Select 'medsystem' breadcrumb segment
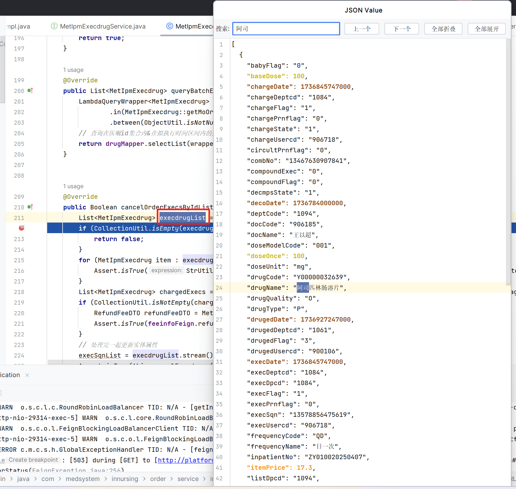Viewport: 516px width, 489px height. pos(83,479)
